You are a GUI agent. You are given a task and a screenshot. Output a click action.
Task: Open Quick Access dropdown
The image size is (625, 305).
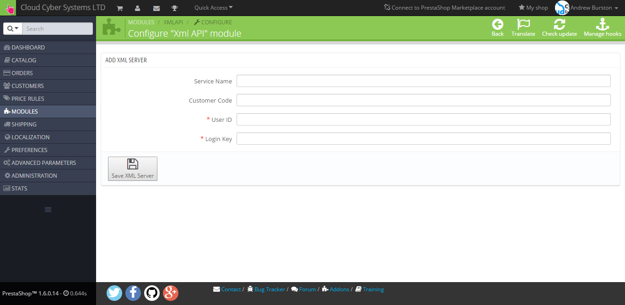(x=213, y=8)
